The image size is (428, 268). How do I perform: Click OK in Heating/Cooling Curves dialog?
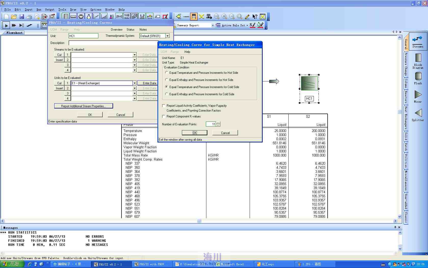coord(90,115)
